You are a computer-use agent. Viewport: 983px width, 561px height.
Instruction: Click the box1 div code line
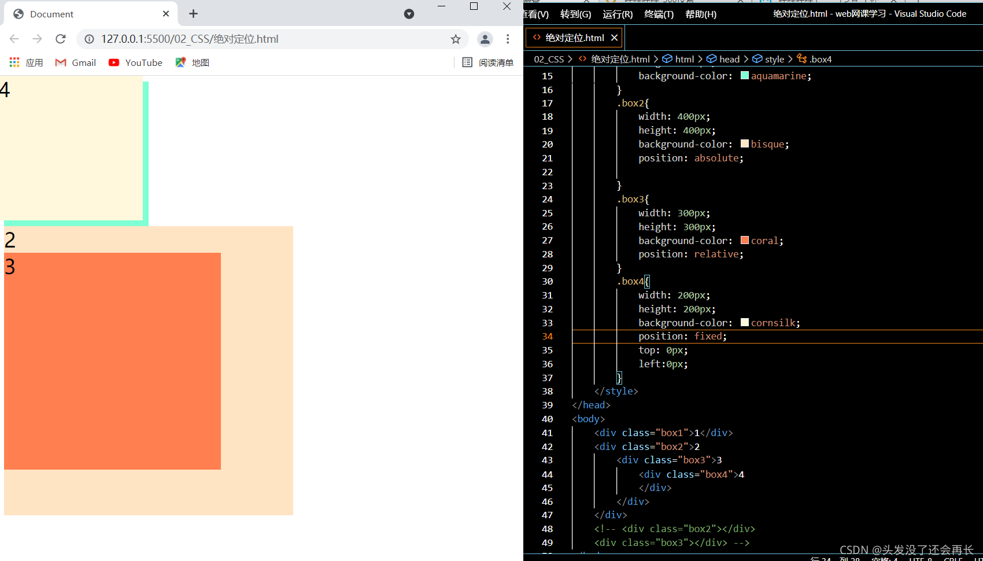663,433
